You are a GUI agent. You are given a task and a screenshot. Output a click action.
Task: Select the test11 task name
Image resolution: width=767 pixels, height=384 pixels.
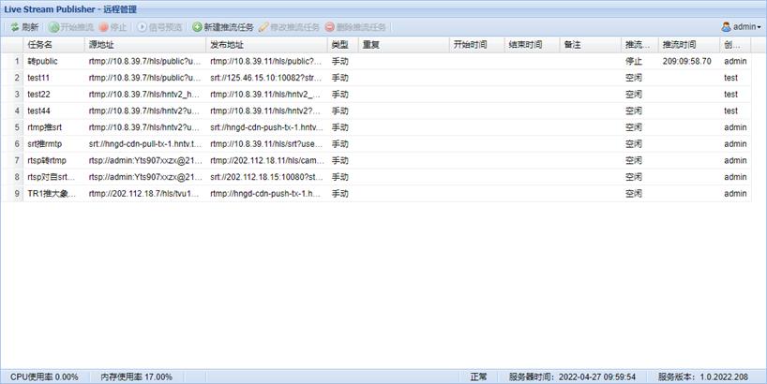pos(38,78)
